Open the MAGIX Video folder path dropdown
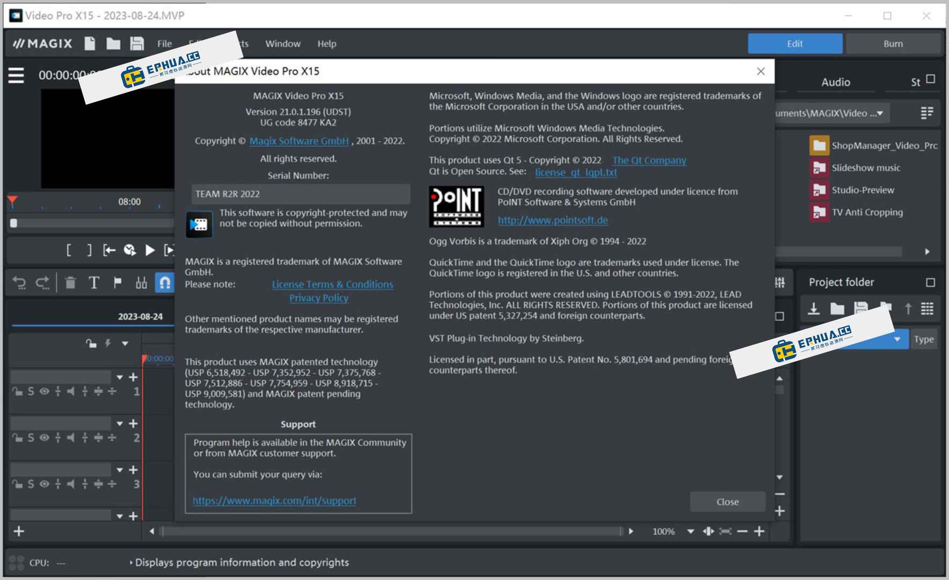This screenshot has height=580, width=949. coord(879,113)
